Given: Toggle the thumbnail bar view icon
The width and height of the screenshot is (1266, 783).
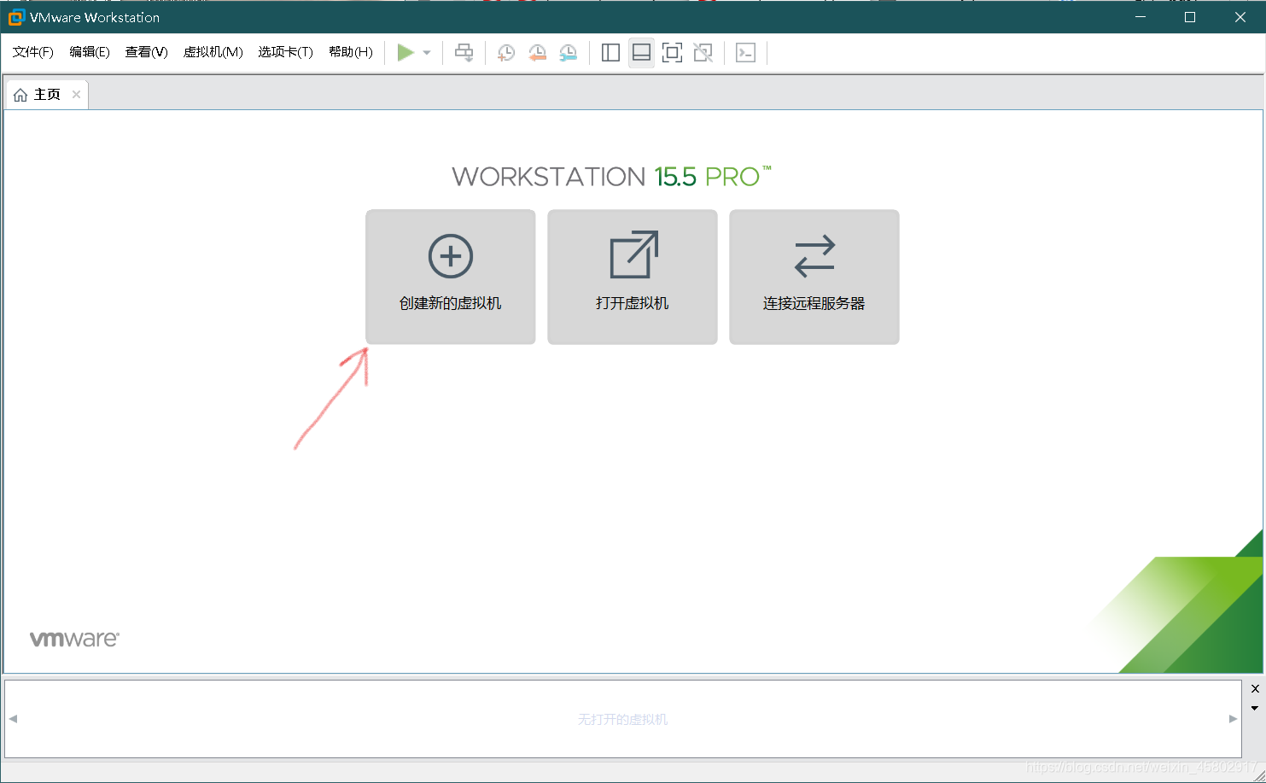Looking at the screenshot, I should pos(641,53).
